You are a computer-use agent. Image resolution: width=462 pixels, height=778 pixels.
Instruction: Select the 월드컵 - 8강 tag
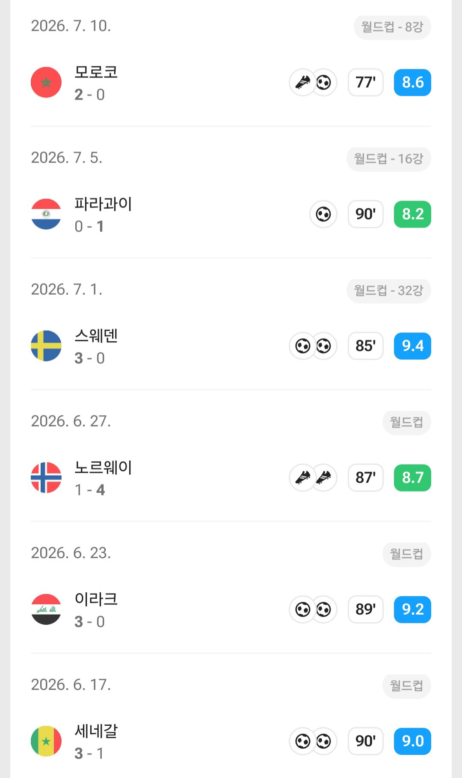392,27
